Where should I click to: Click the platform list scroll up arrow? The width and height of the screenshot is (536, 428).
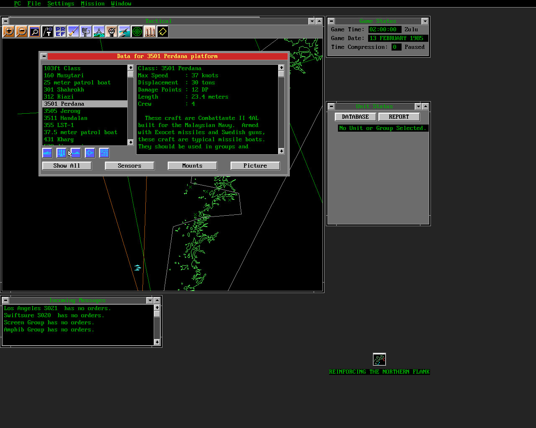[131, 68]
